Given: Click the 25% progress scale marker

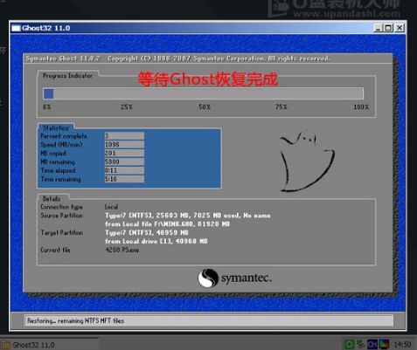Looking at the screenshot, I should 127,106.
